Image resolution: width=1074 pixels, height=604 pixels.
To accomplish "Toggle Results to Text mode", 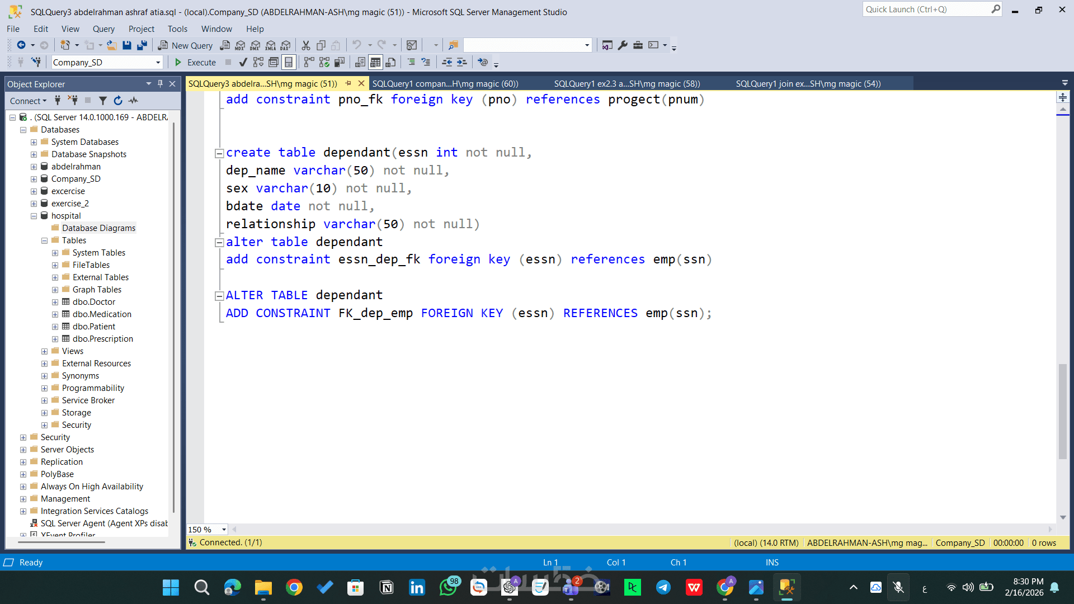I will tap(360, 62).
